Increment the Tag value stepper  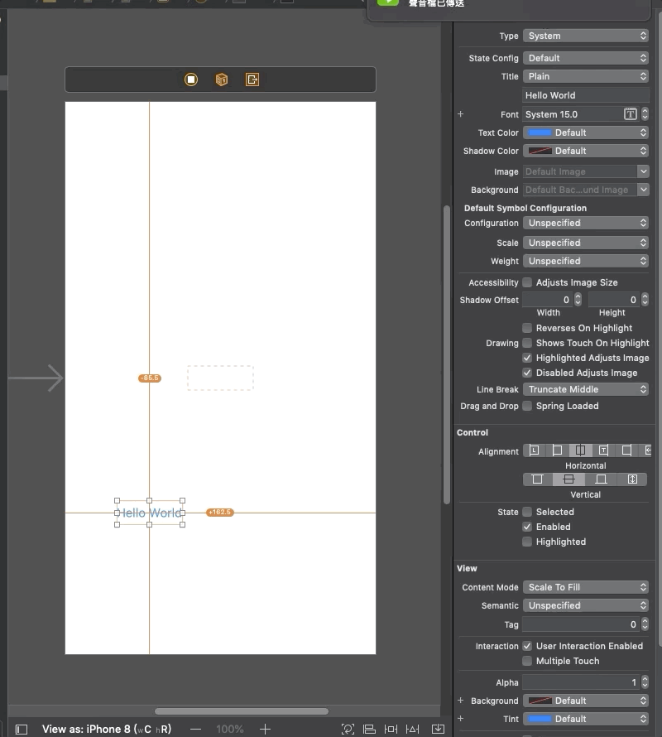click(644, 622)
